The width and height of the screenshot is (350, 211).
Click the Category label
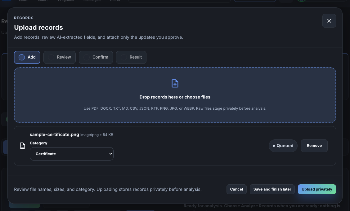(38, 143)
